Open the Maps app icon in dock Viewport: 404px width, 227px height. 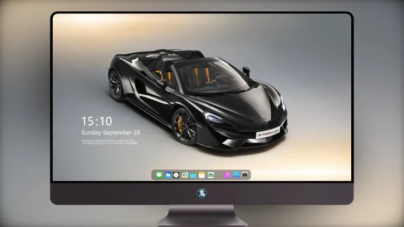[185, 175]
